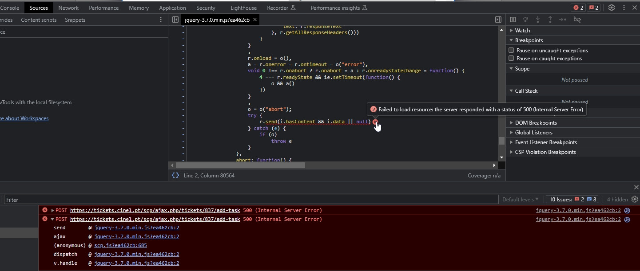Open the Performance insights tab

(x=339, y=8)
